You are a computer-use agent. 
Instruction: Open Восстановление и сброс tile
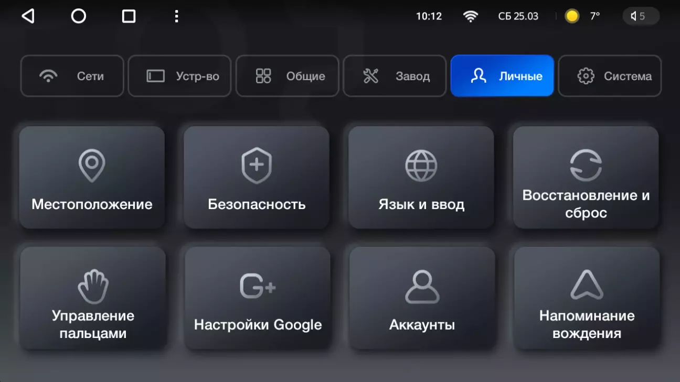pos(586,178)
